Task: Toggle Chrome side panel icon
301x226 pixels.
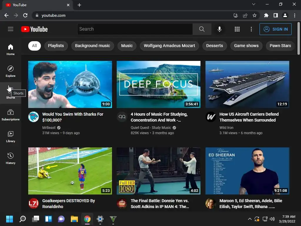Action: (x=276, y=15)
